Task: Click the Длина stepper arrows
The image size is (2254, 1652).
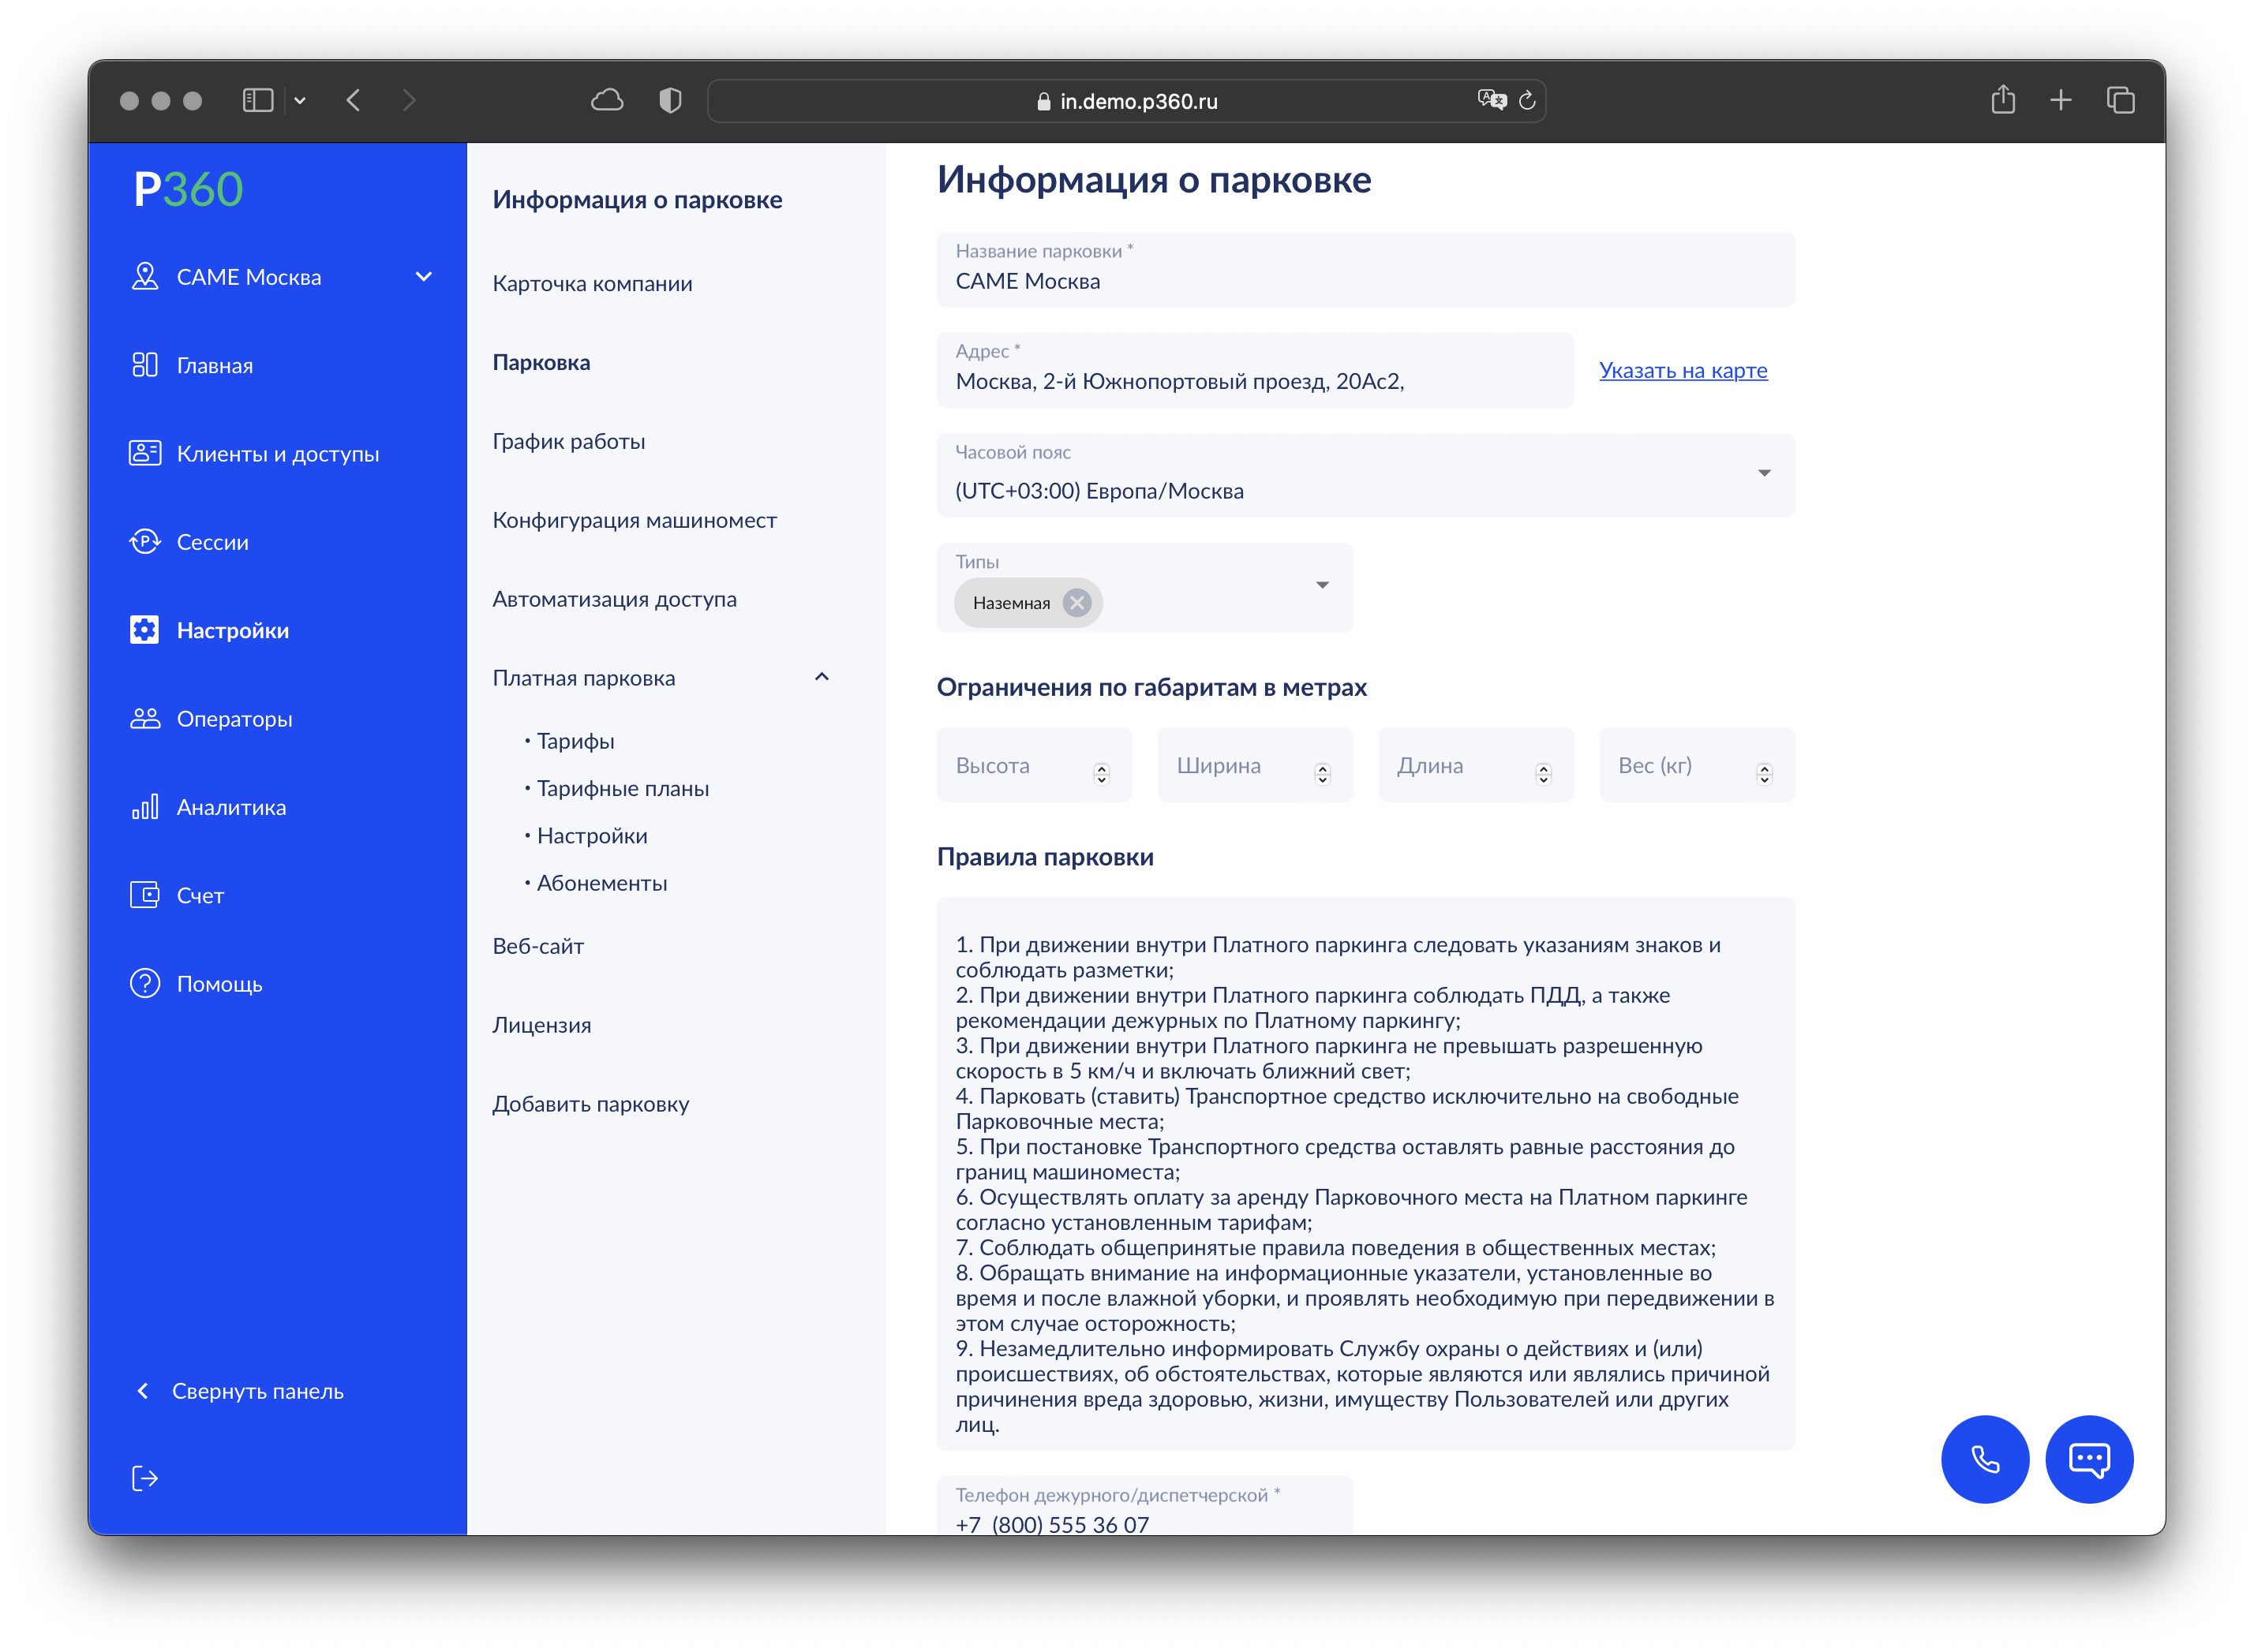Action: [1544, 773]
